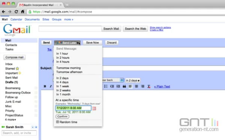Click the Search the Web button
The width and height of the screenshot is (225, 140).
click(x=135, y=29)
